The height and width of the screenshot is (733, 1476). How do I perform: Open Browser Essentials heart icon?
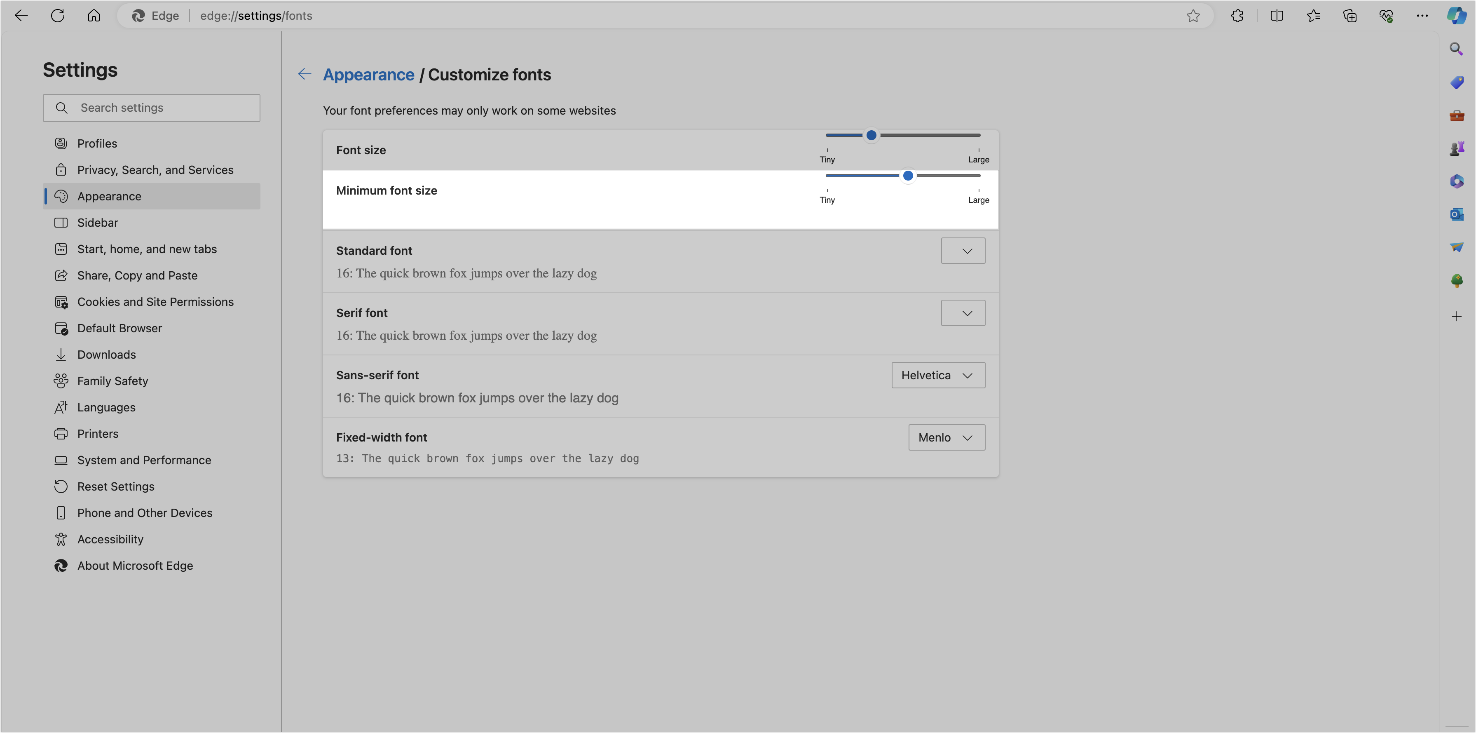point(1387,16)
